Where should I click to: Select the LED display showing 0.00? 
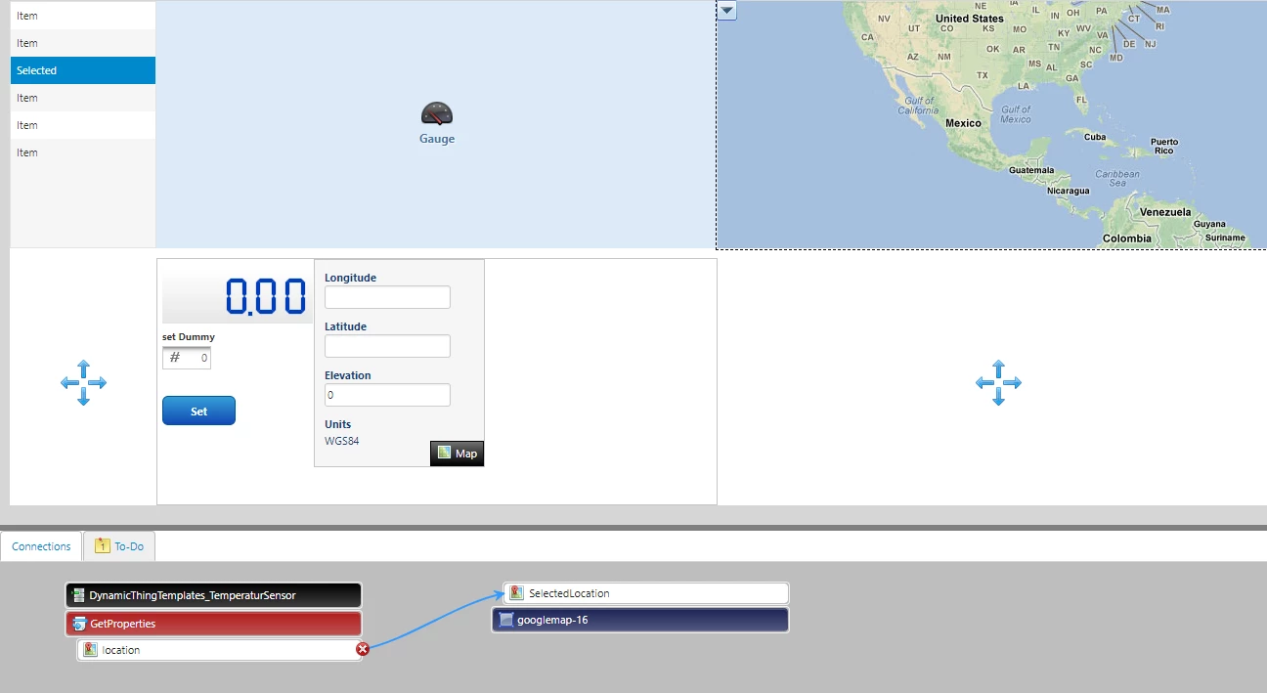coord(238,296)
